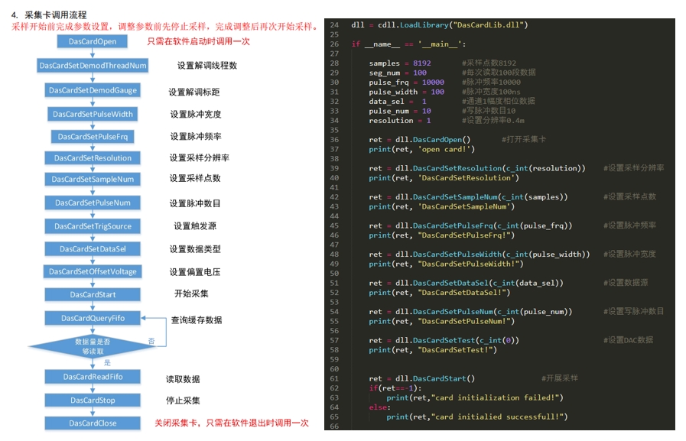This screenshot has height=441, width=686.
Task: Click the DasCardSetOffsetVoltage flowchart box
Action: point(93,271)
